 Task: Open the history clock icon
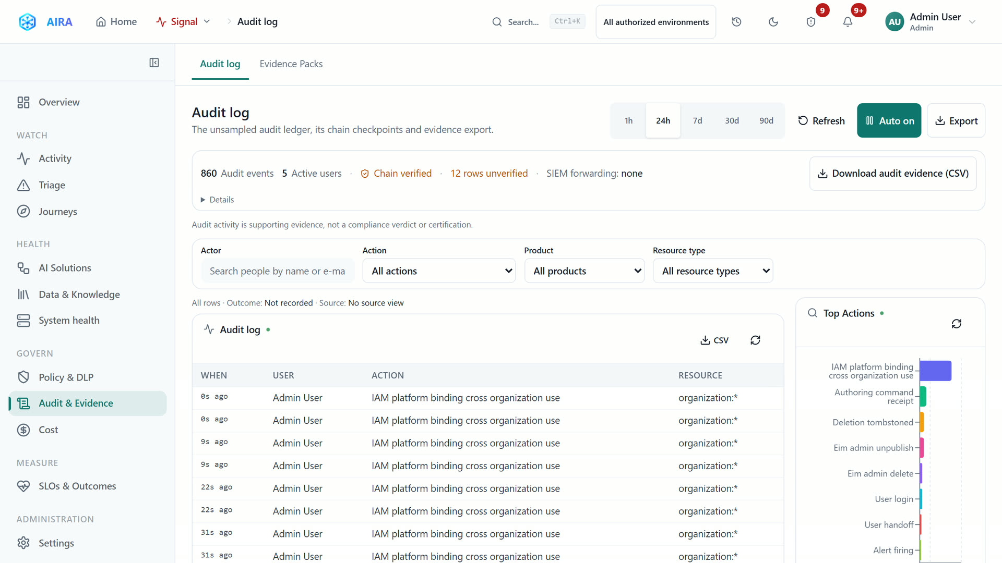(x=736, y=22)
